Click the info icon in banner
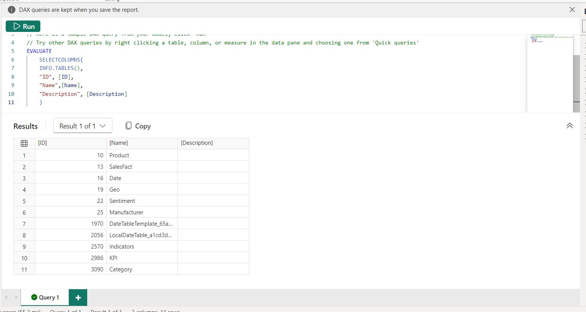The width and height of the screenshot is (586, 312). tap(12, 10)
